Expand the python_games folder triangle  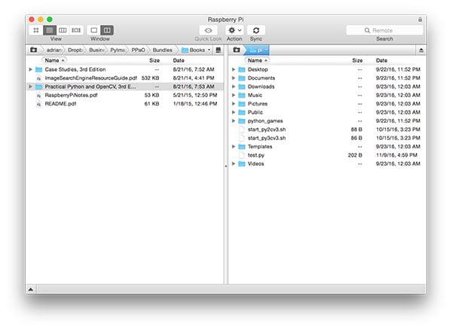pos(234,121)
